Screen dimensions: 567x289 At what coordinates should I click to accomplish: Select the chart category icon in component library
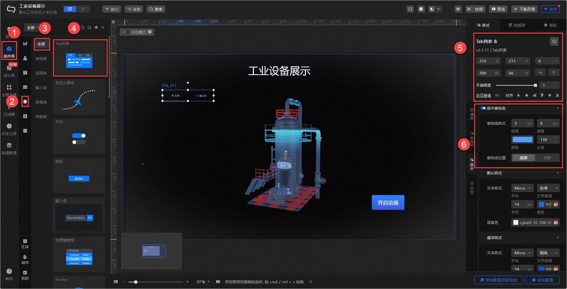[x=25, y=44]
